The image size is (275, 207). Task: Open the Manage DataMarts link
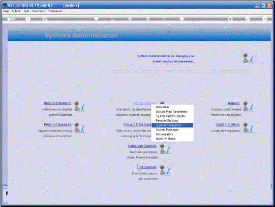coord(57,103)
